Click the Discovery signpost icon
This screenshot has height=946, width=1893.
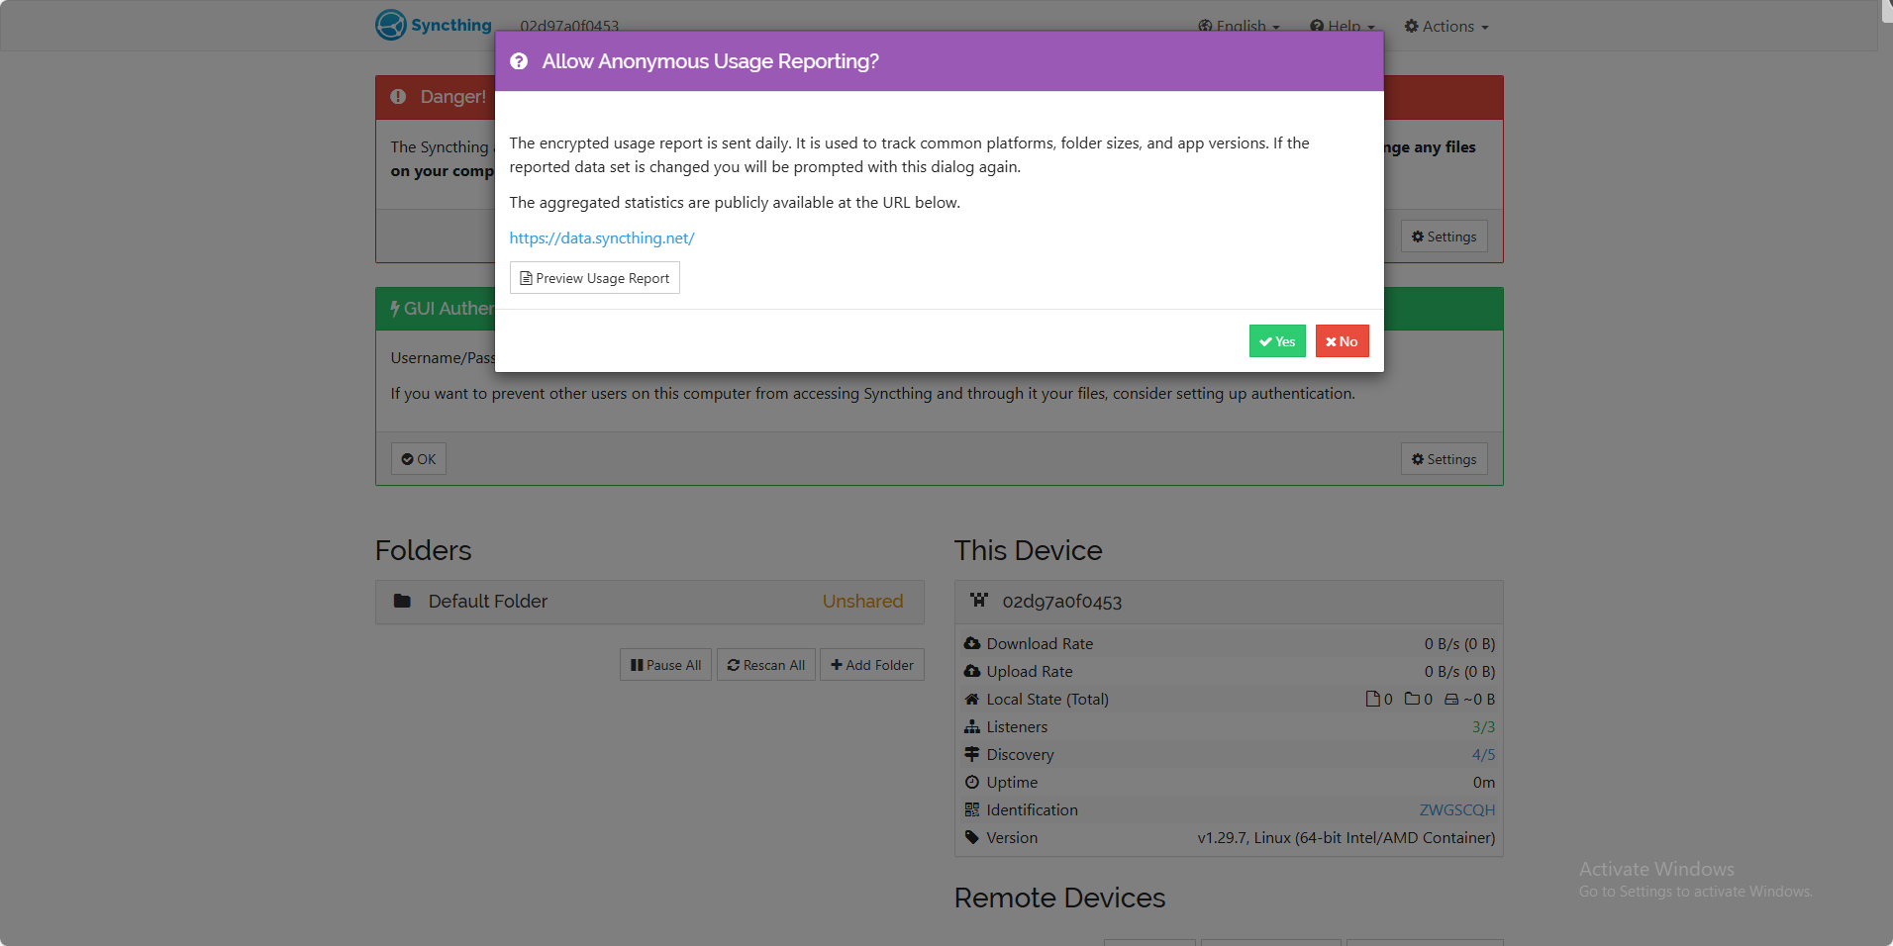pos(972,754)
